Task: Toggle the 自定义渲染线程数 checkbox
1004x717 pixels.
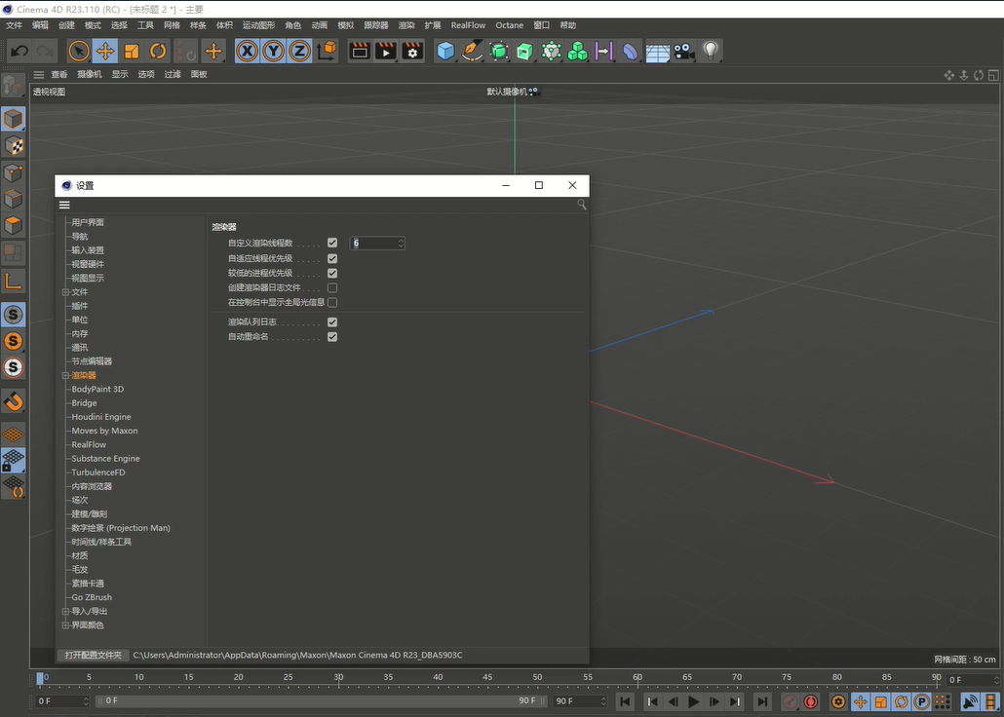Action: pyautogui.click(x=332, y=243)
